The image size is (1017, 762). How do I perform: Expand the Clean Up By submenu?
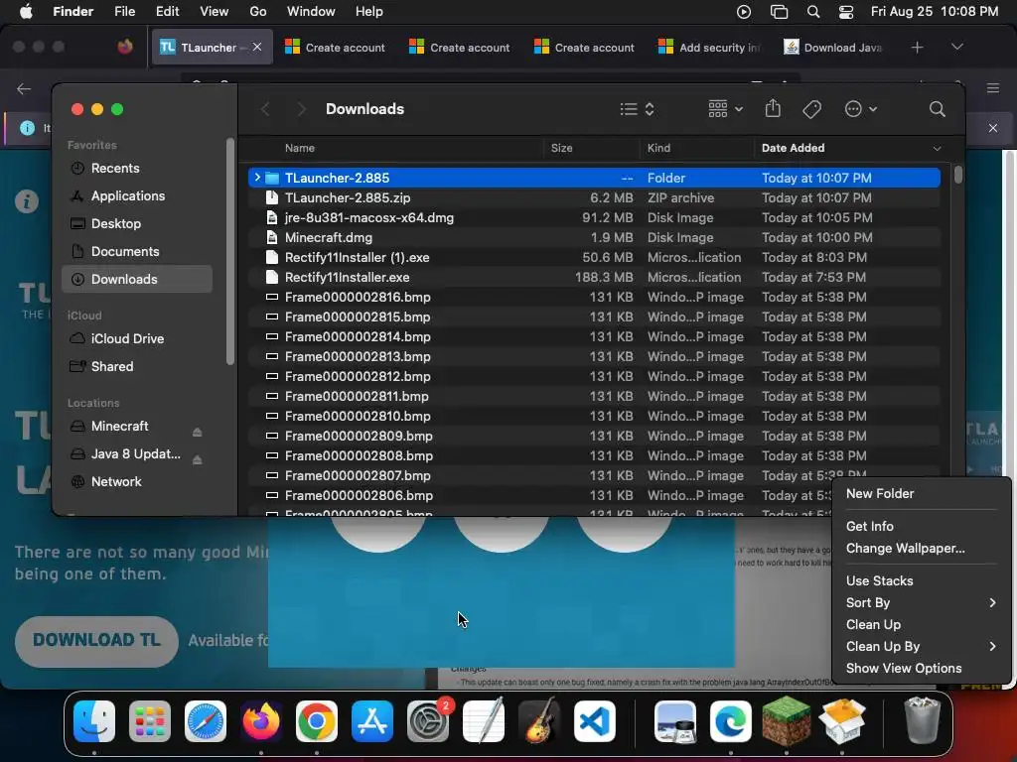click(x=921, y=646)
